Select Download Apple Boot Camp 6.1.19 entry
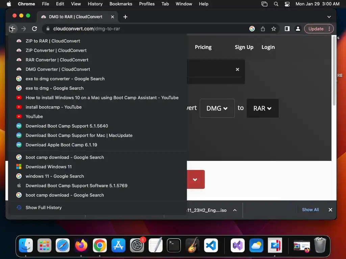The width and height of the screenshot is (346, 259). [97, 145]
